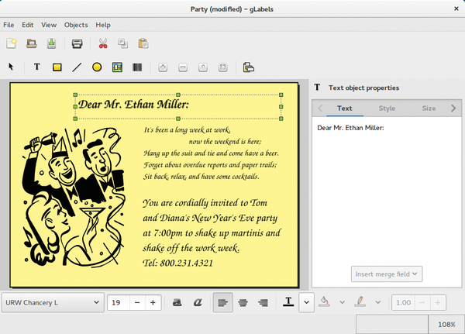Click the font size field showing 19
This screenshot has height=334, width=465.
click(x=119, y=302)
